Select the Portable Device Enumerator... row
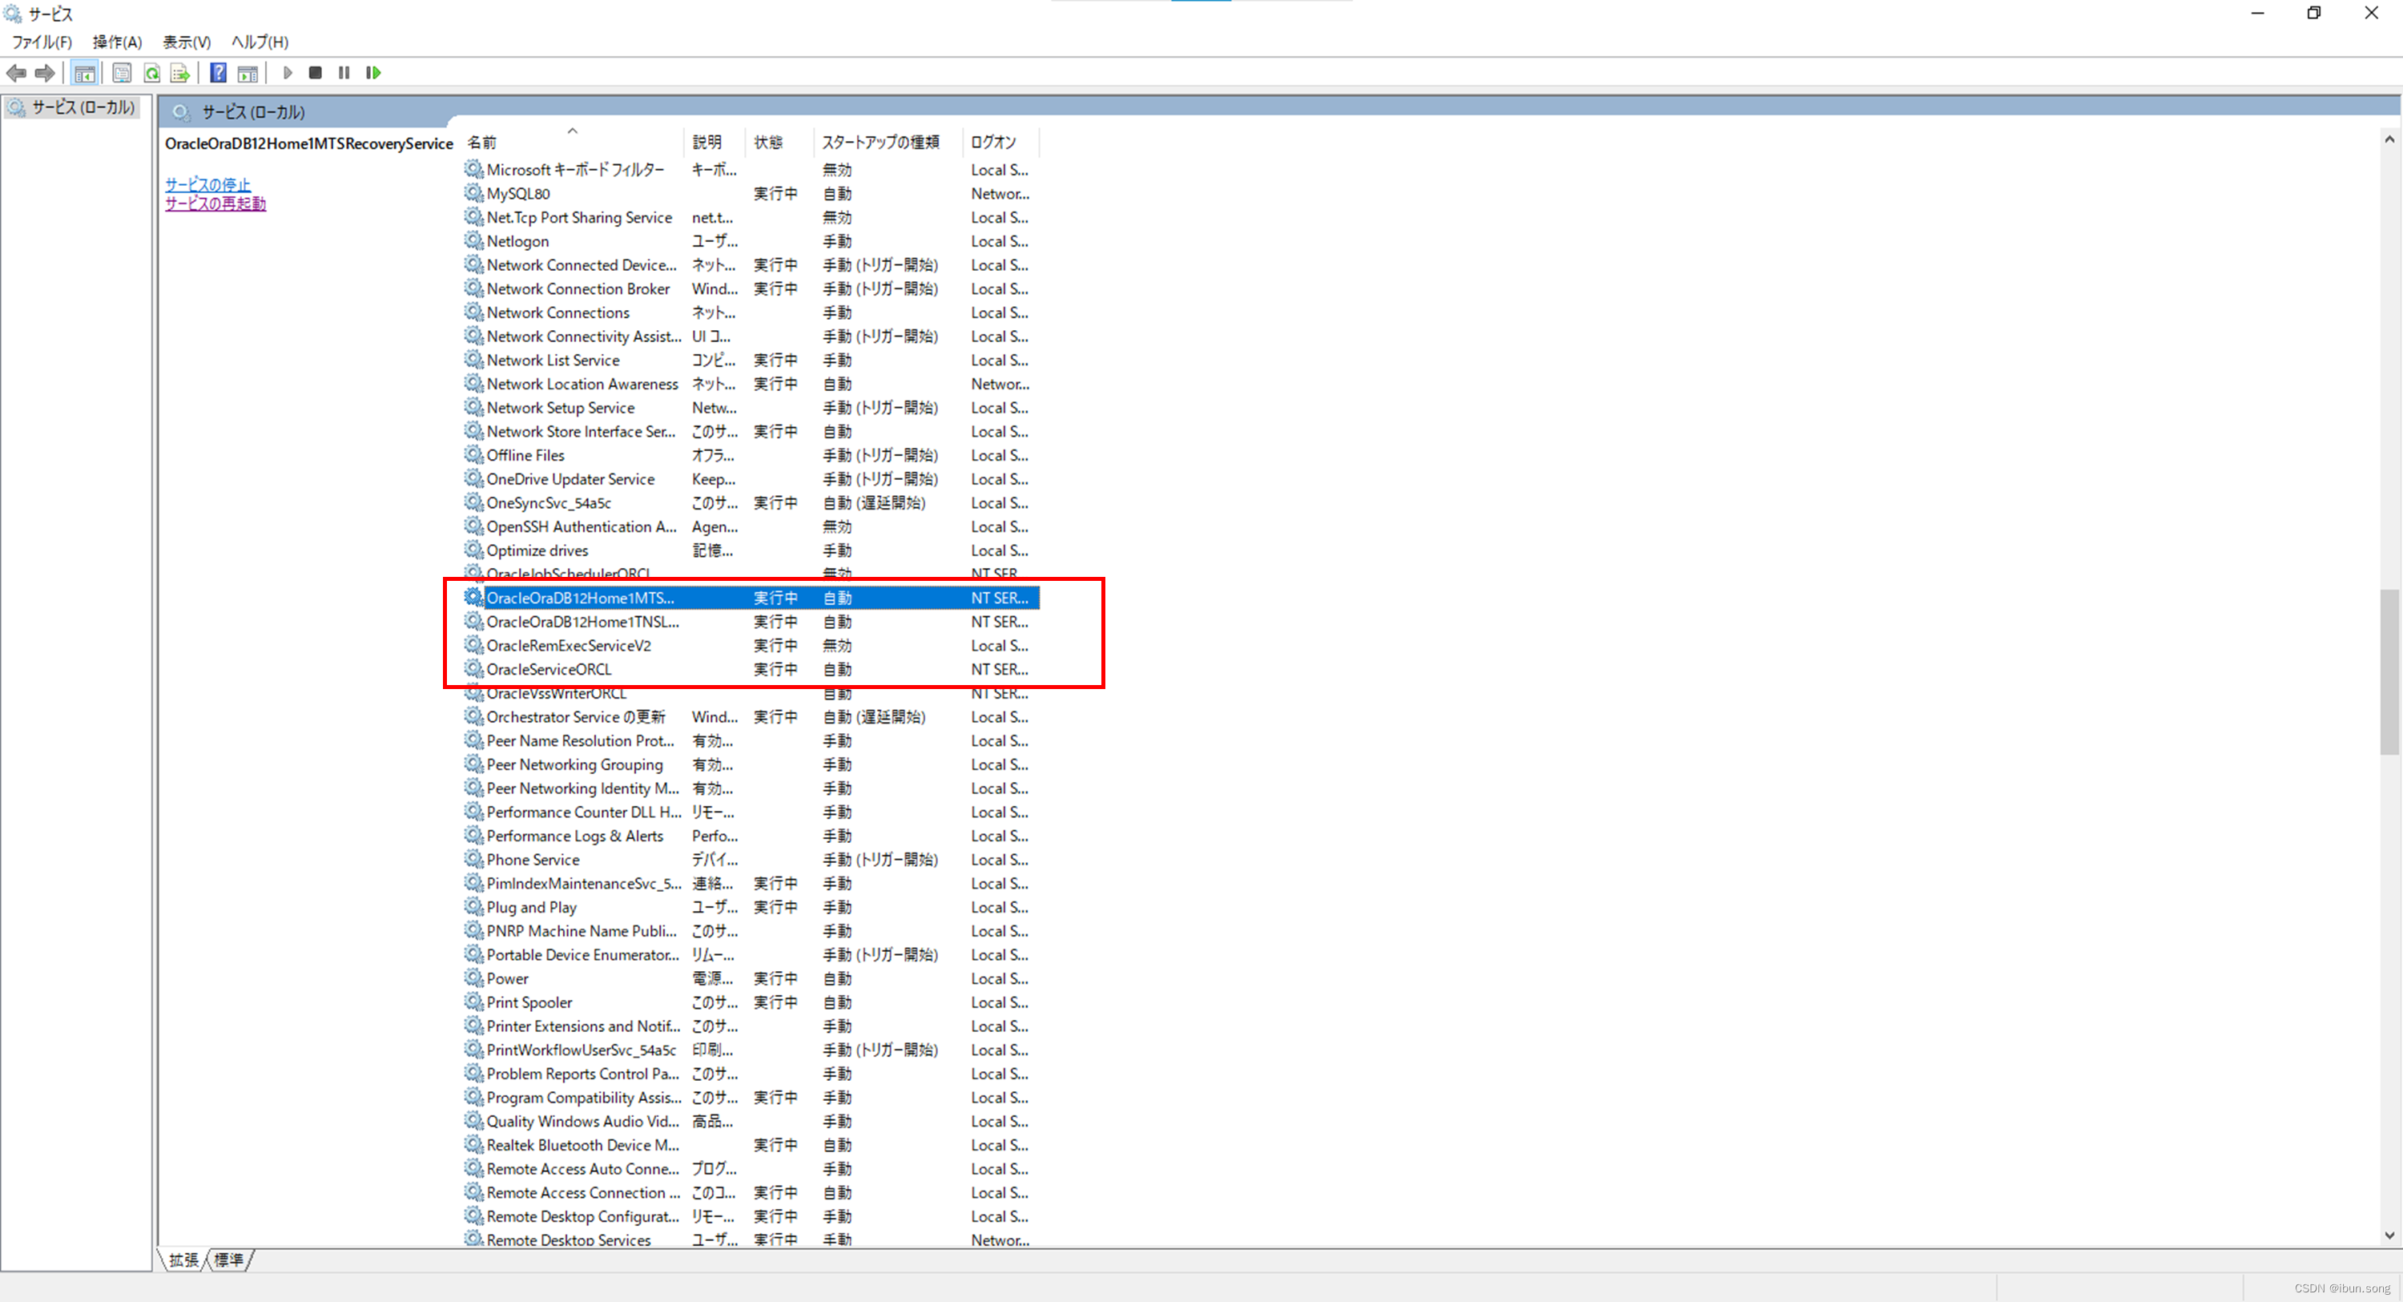This screenshot has width=2403, height=1302. 751,955
